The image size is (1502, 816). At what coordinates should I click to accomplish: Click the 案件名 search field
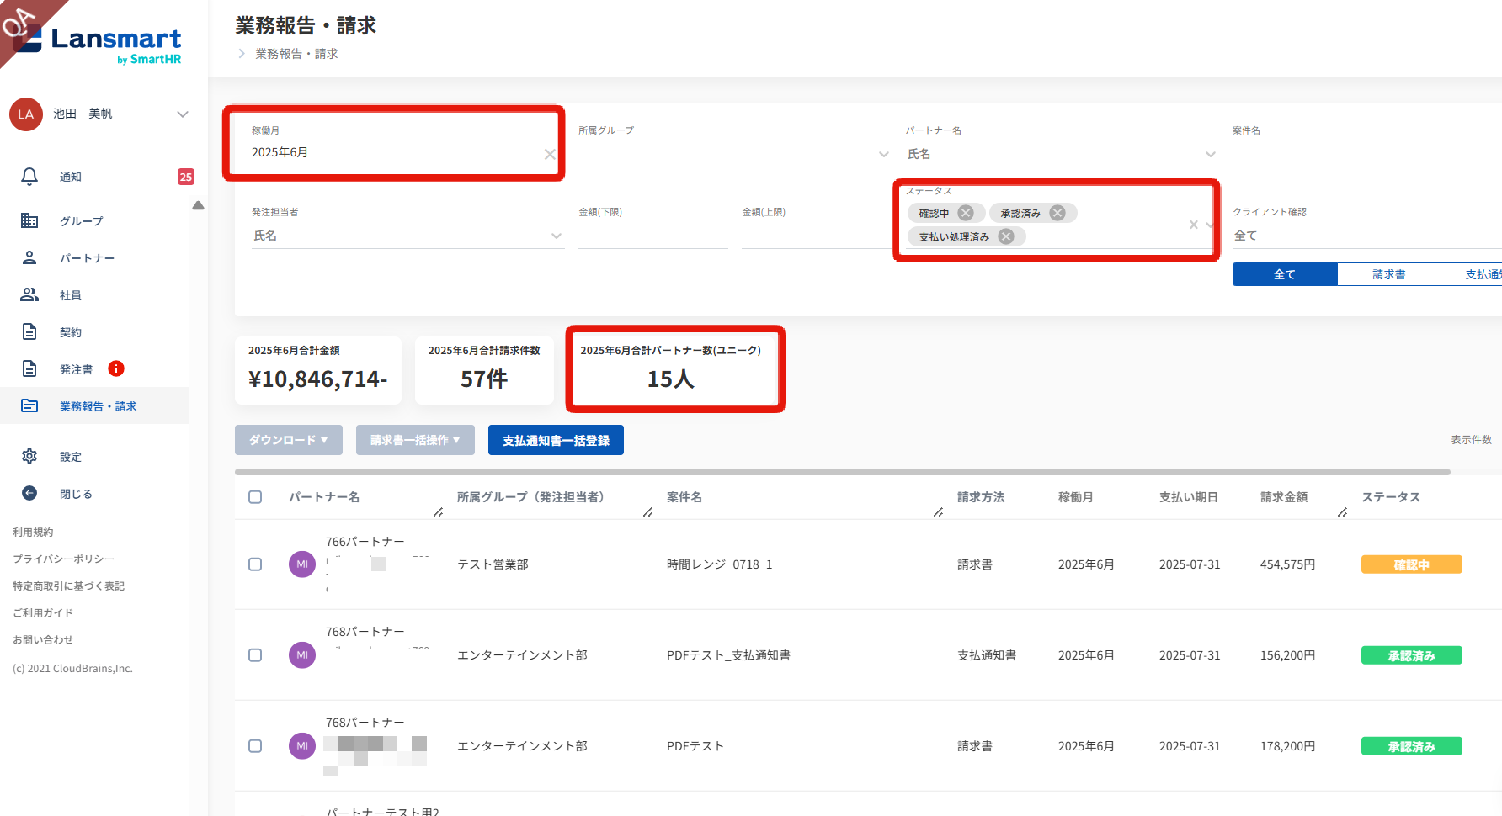[x=1367, y=154]
